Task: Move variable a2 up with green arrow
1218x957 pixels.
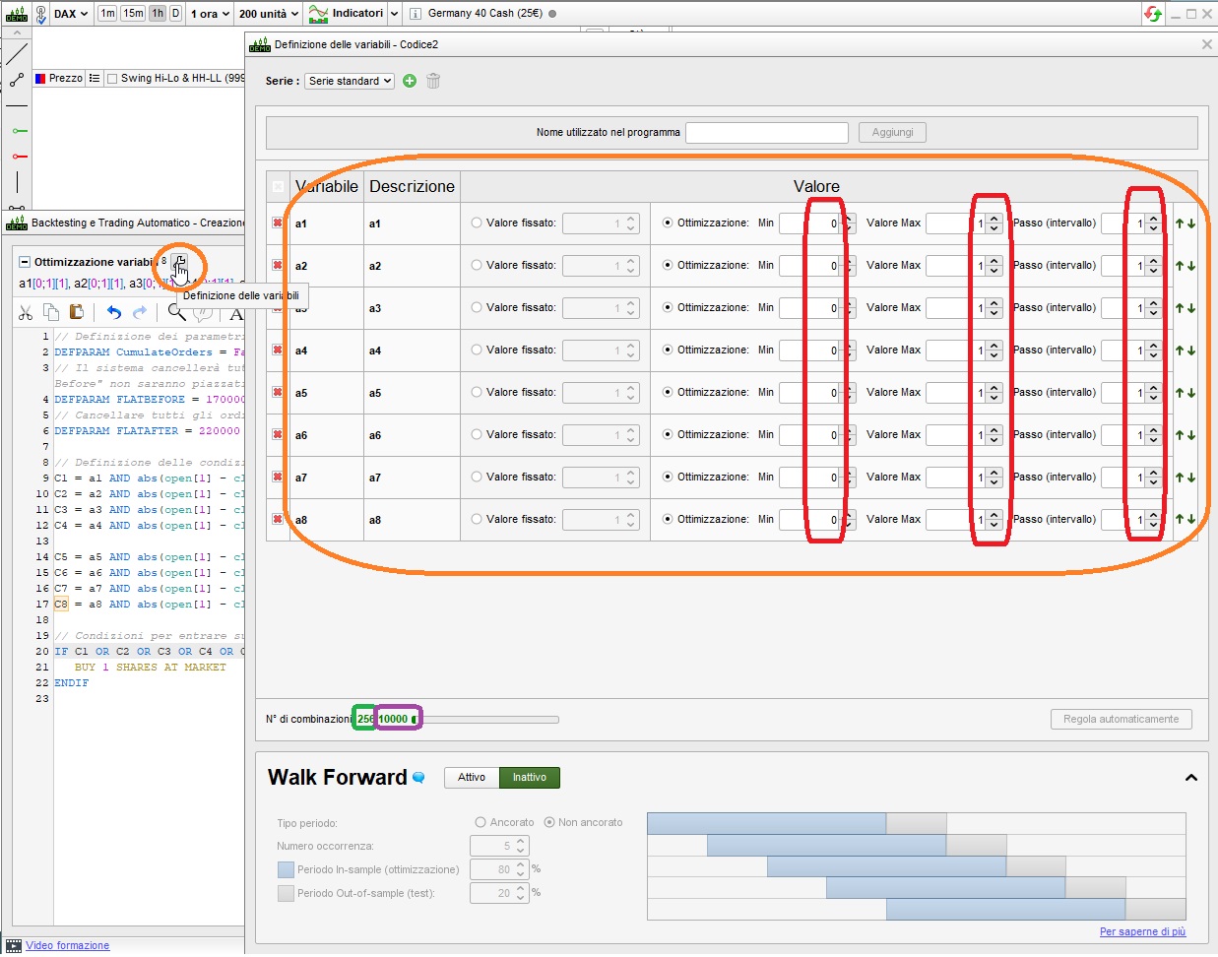Action: [1180, 266]
